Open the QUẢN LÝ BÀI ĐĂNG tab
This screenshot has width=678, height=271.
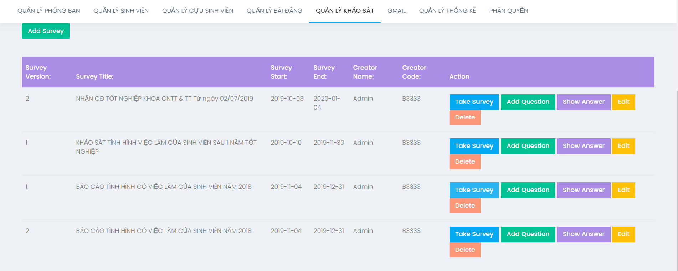tap(274, 11)
